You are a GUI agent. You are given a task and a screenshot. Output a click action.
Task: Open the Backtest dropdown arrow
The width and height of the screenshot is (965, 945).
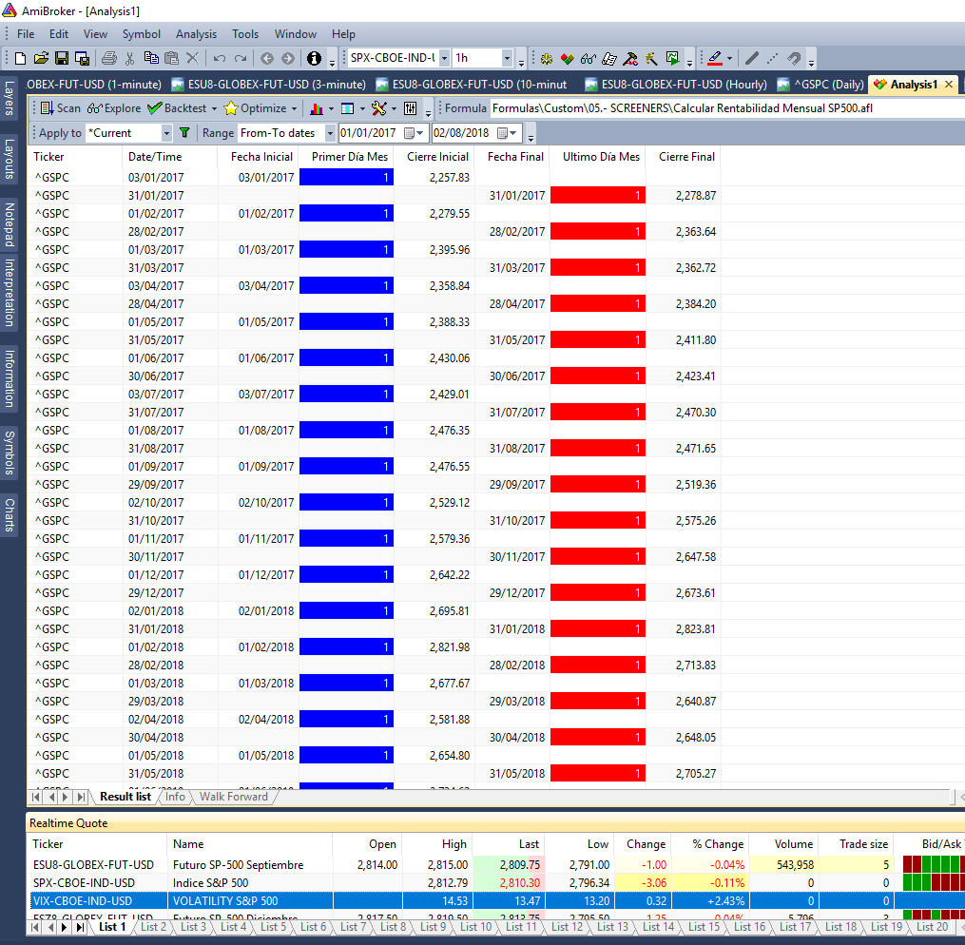point(214,109)
